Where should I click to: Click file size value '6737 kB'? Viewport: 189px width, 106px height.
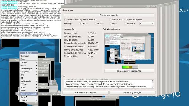coord(92,53)
